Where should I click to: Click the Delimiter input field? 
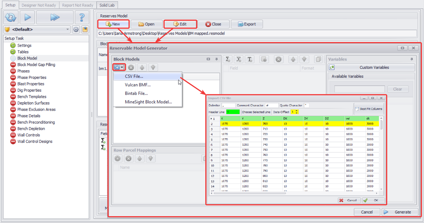(228, 105)
